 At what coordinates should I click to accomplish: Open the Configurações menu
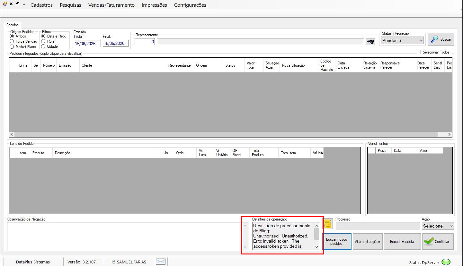(x=190, y=5)
